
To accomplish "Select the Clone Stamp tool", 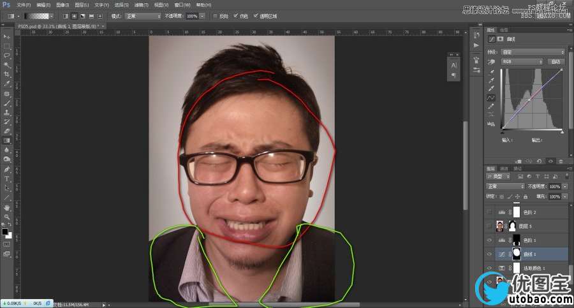I will (6, 112).
